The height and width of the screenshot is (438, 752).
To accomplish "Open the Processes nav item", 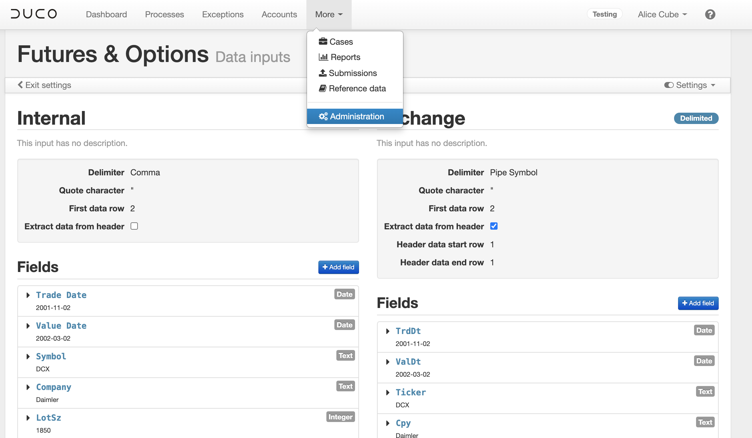I will click(165, 14).
